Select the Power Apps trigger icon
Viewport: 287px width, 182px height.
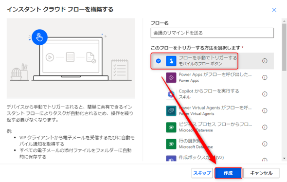click(171, 77)
